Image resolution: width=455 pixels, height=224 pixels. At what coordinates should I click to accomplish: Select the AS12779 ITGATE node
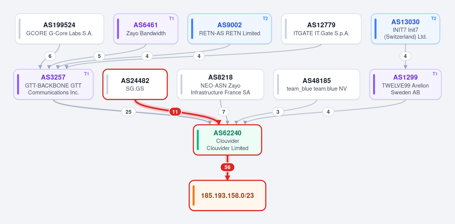point(322,29)
